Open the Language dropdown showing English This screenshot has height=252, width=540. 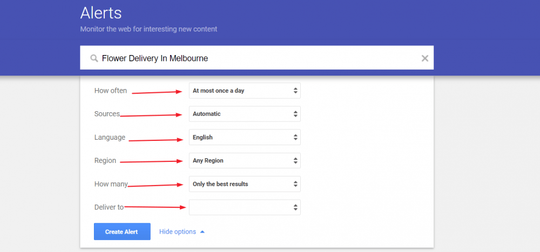245,137
